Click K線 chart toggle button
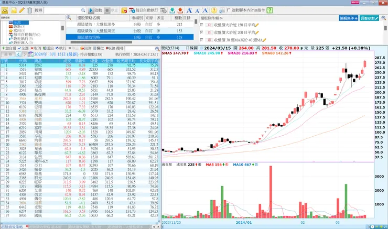The width and height of the screenshot is (388, 229). (110, 48)
